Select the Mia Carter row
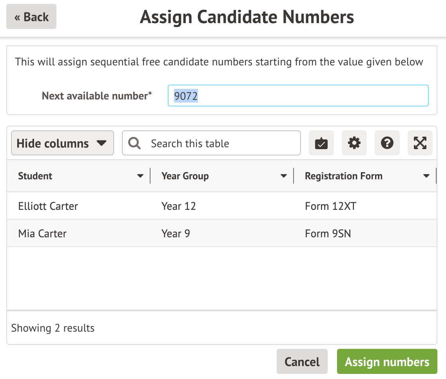Image resolution: width=446 pixels, height=379 pixels. coord(42,234)
